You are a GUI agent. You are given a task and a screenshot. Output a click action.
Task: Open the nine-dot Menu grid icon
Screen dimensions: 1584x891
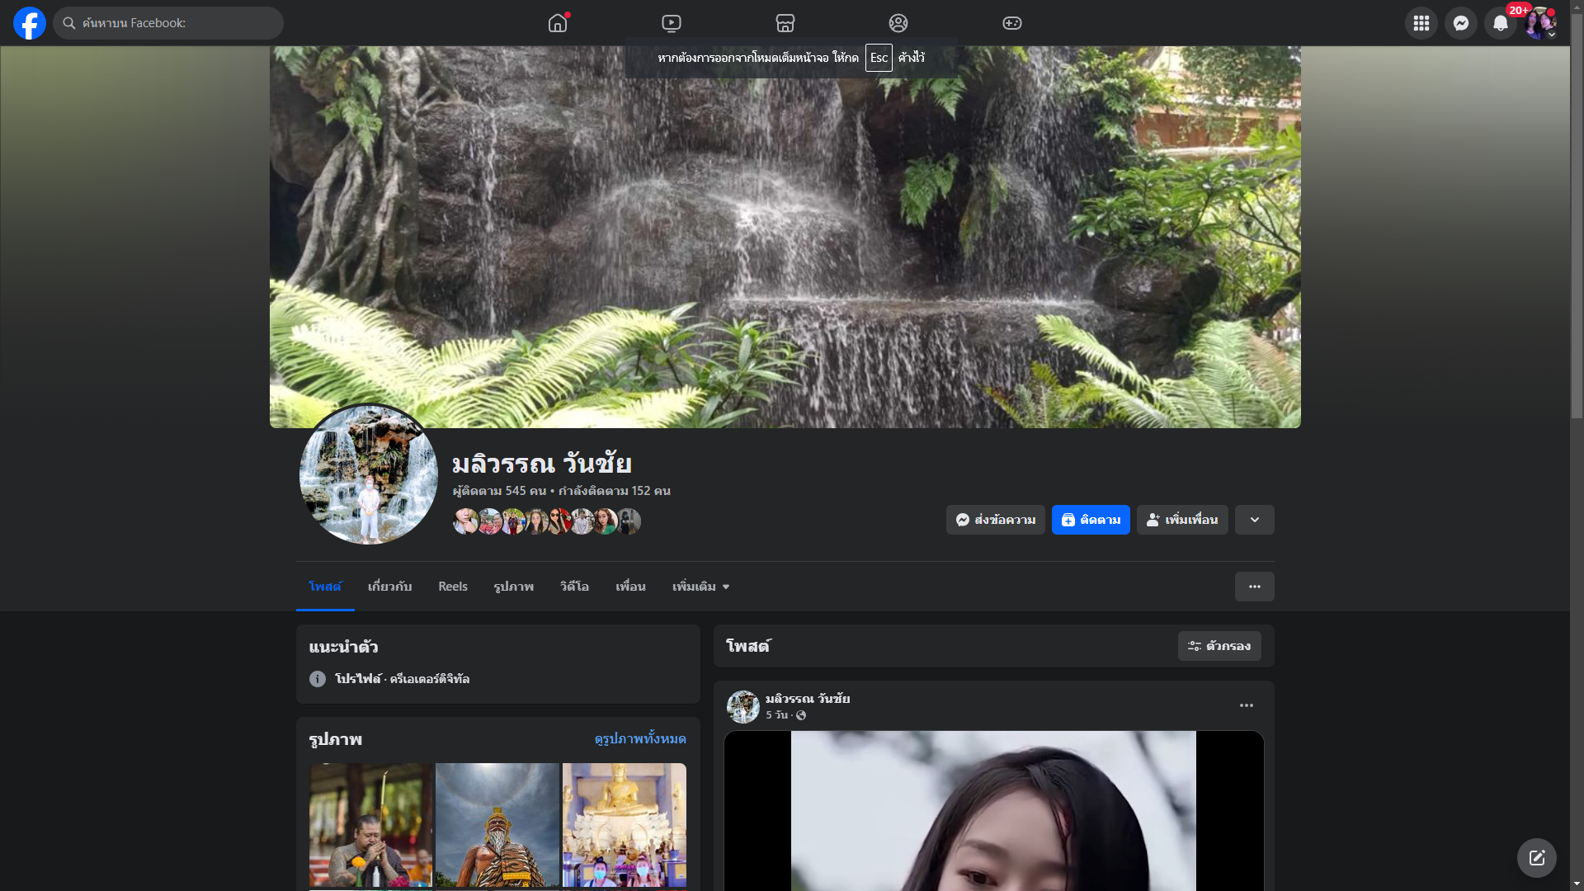coord(1421,23)
